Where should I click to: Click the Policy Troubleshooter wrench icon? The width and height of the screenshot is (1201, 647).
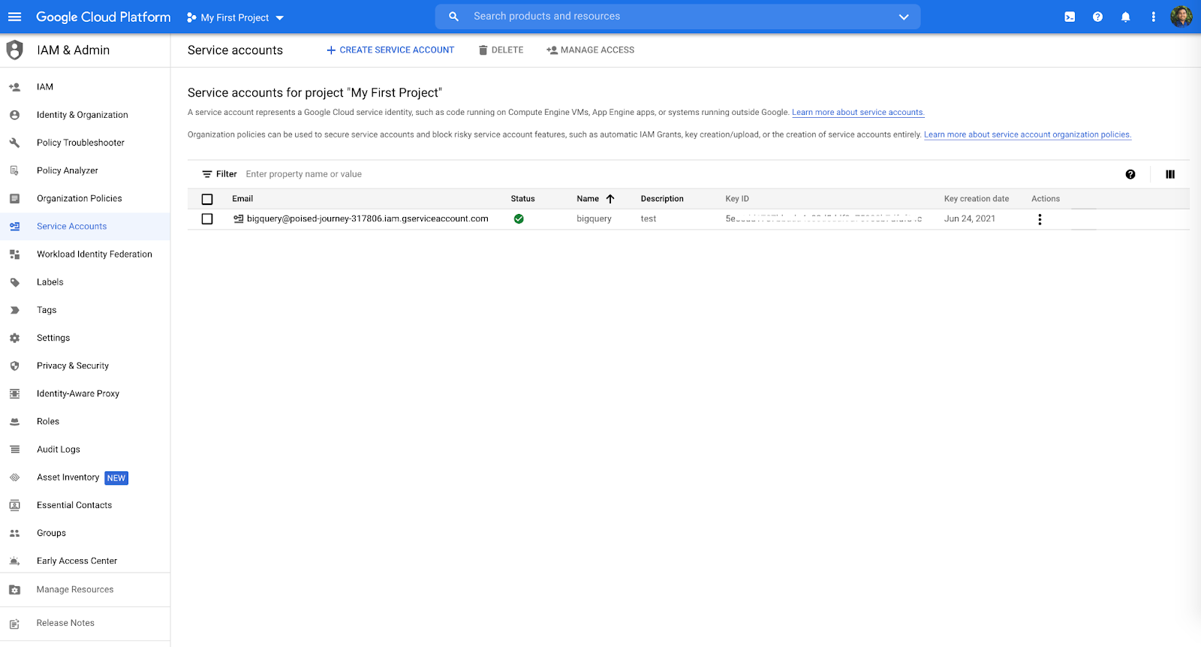pyautogui.click(x=14, y=143)
